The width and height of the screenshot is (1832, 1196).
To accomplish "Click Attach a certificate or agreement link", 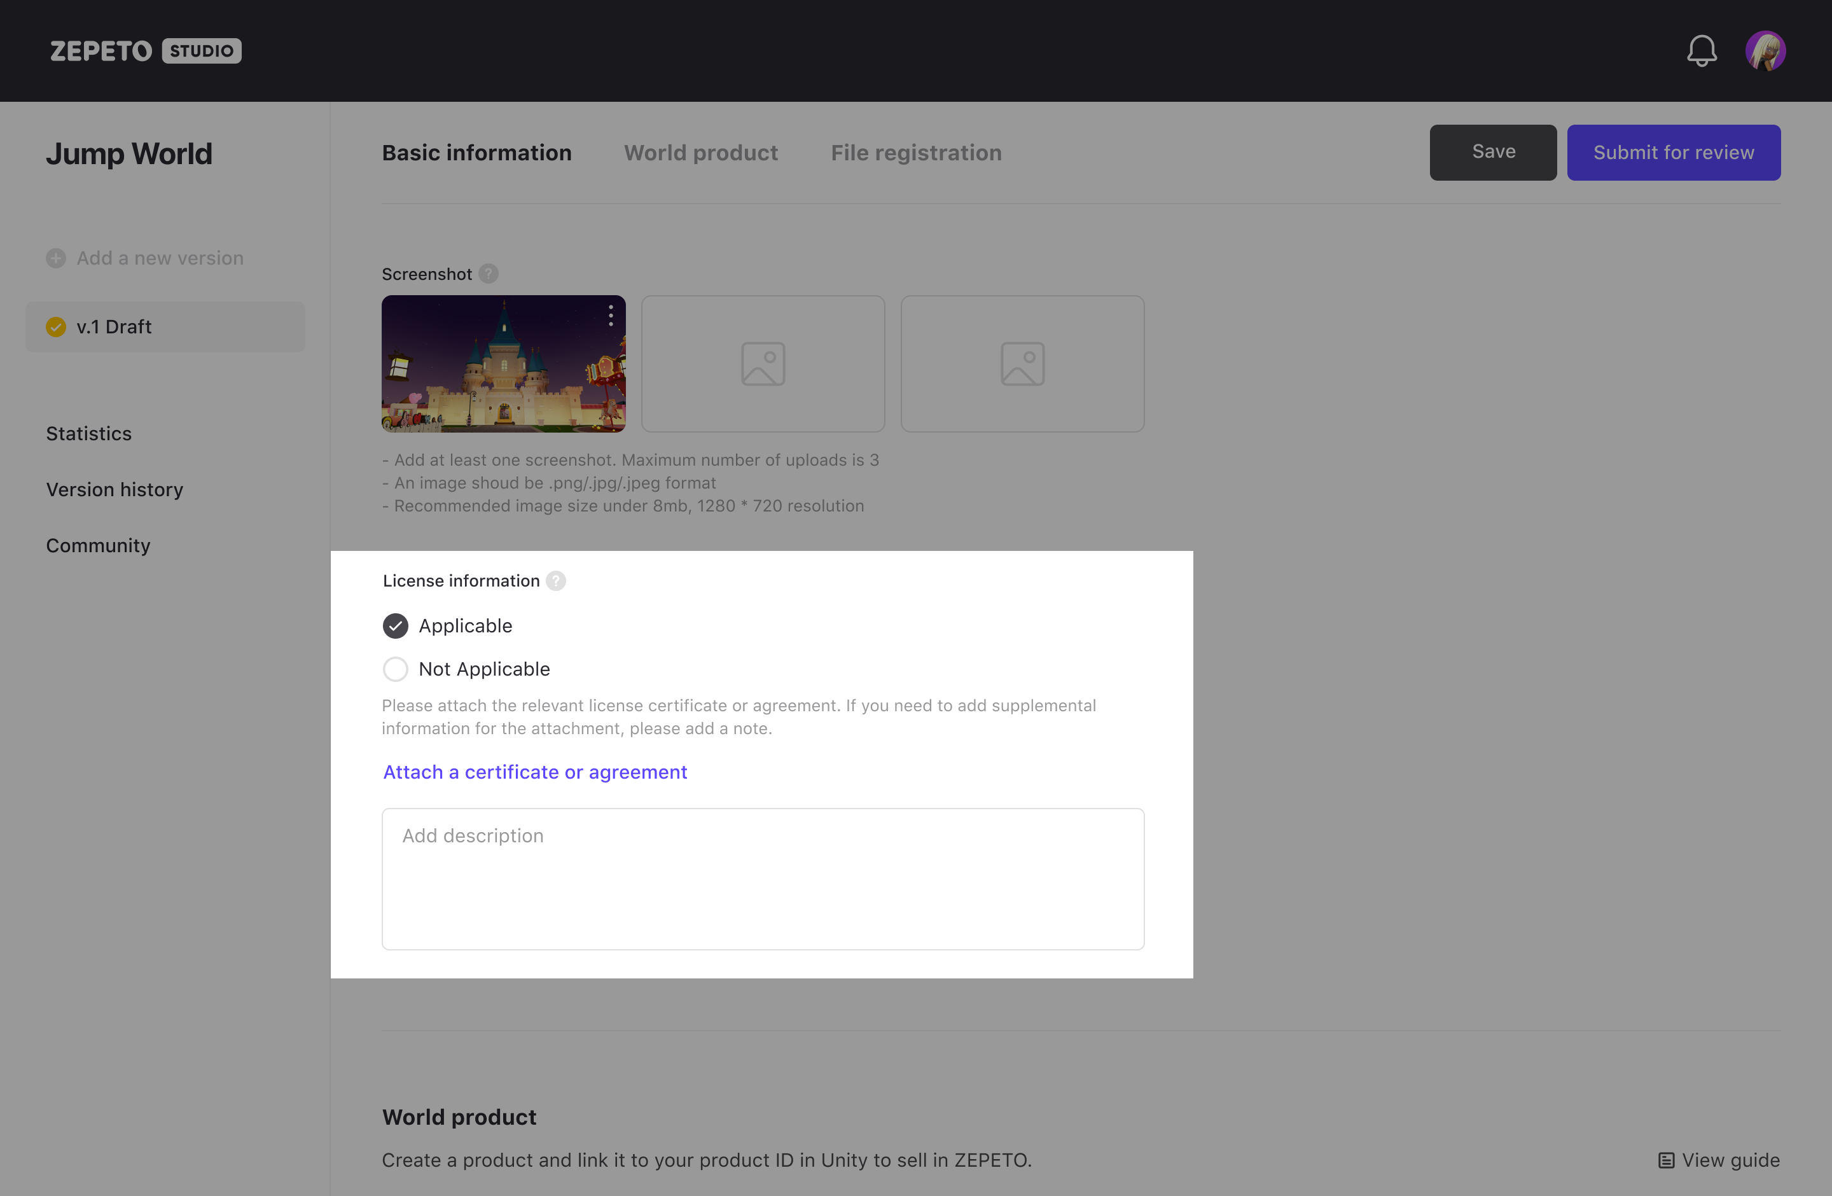I will 535,772.
